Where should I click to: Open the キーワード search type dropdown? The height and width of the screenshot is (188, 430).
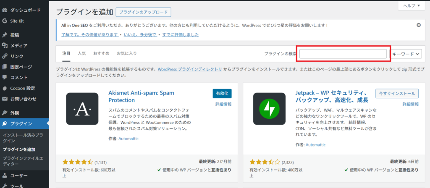coord(406,54)
